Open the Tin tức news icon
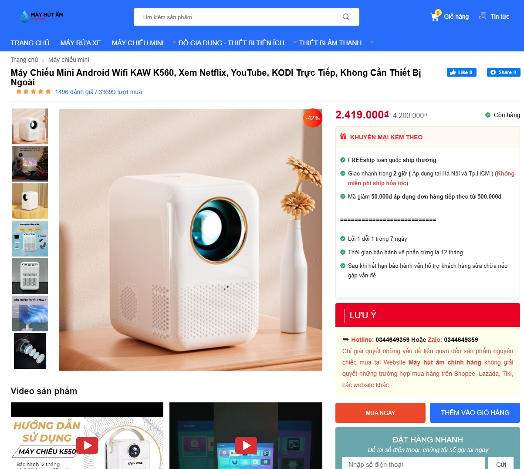Image resolution: width=524 pixels, height=469 pixels. 483,16
